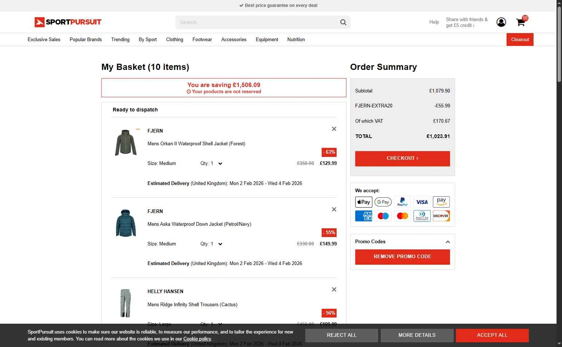
Task: Open Share with friends credit link
Action: click(467, 23)
